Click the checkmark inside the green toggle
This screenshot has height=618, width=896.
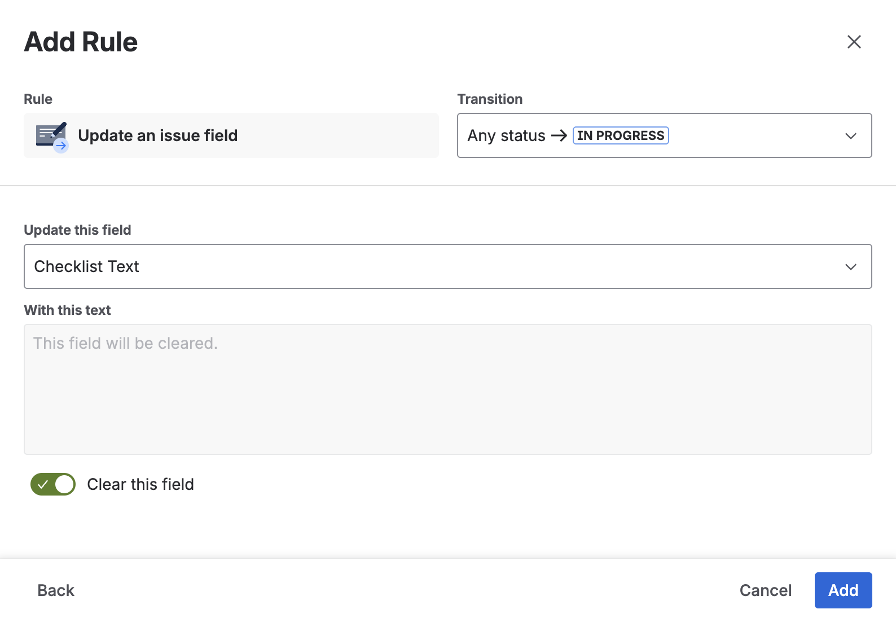[x=43, y=484]
